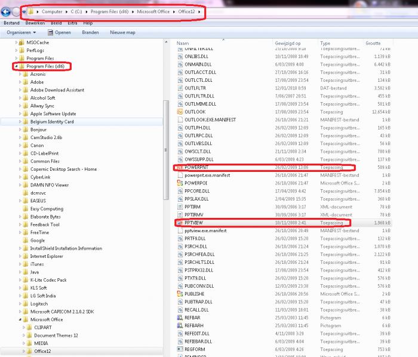Click the folder tree vertical scrollbar thumb
The image size is (418, 357).
[x=166, y=150]
